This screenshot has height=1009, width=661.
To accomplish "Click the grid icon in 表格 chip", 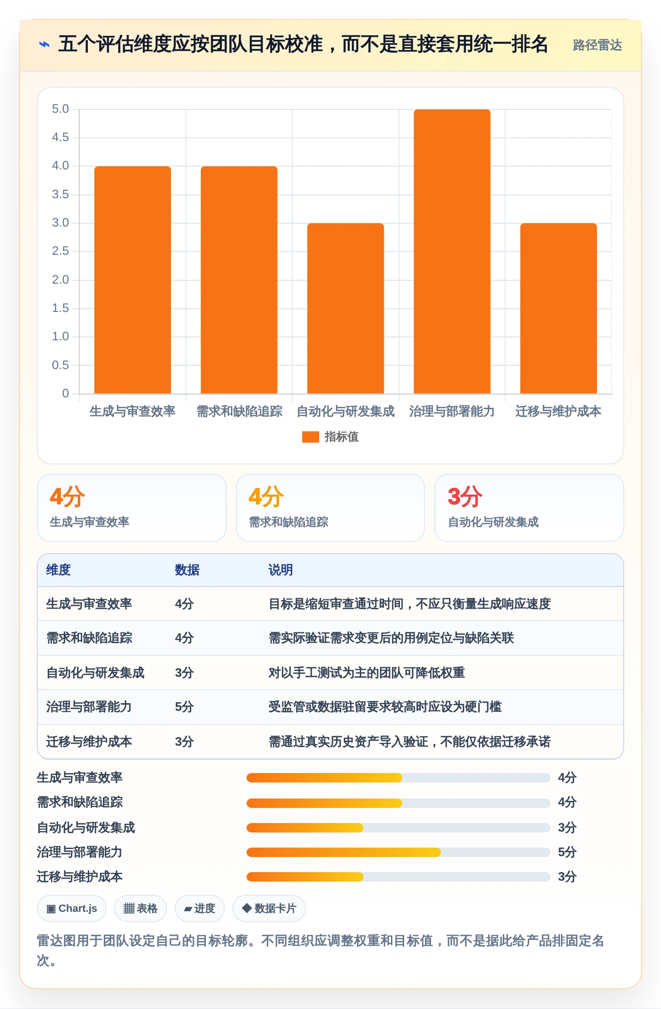I will coord(129,908).
